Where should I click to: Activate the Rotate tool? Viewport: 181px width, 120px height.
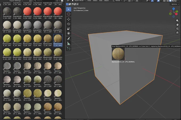pyautogui.click(x=69, y=24)
